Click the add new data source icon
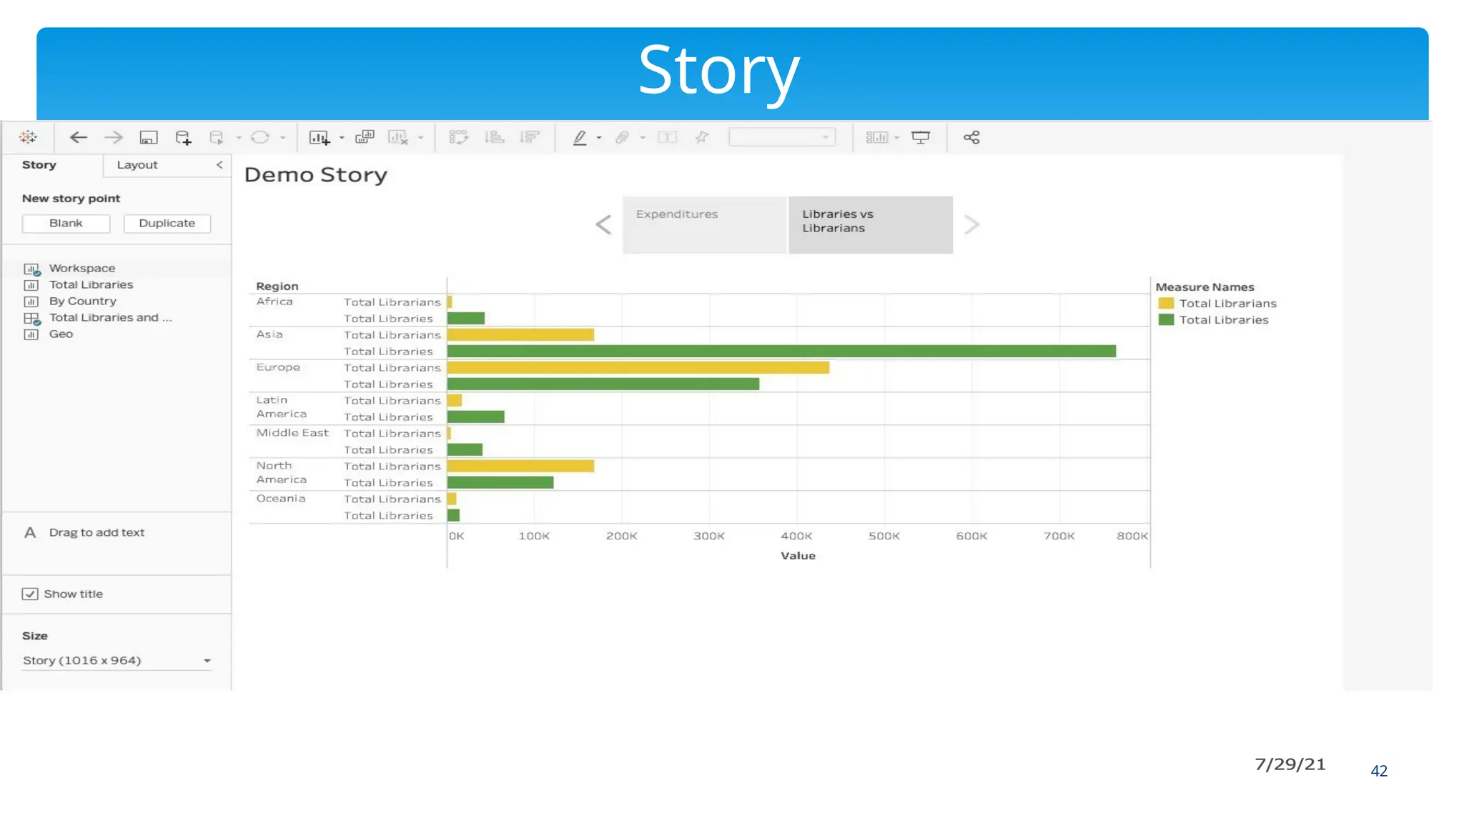Viewport: 1464px width, 823px height. (183, 137)
